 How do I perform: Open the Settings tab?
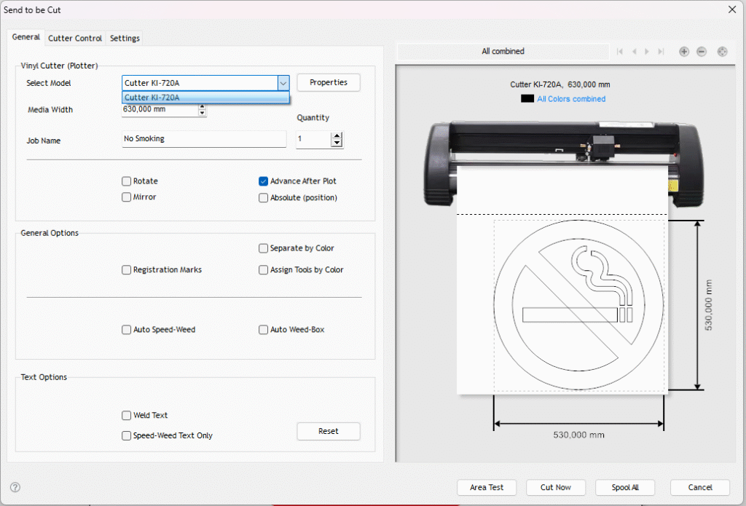click(125, 38)
